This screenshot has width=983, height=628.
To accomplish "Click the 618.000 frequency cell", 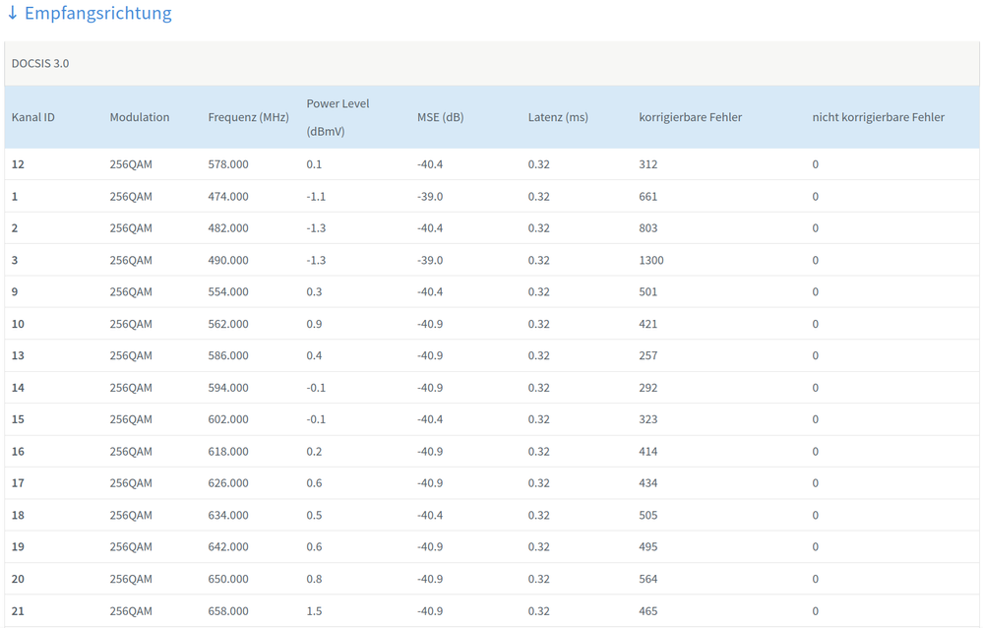I will point(228,452).
